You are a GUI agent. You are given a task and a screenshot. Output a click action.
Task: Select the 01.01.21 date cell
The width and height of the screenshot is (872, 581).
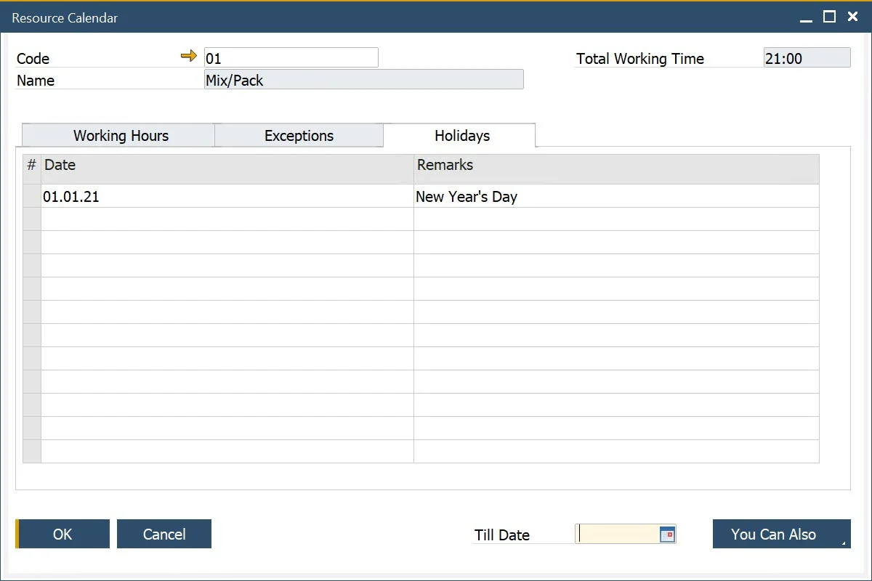click(227, 196)
